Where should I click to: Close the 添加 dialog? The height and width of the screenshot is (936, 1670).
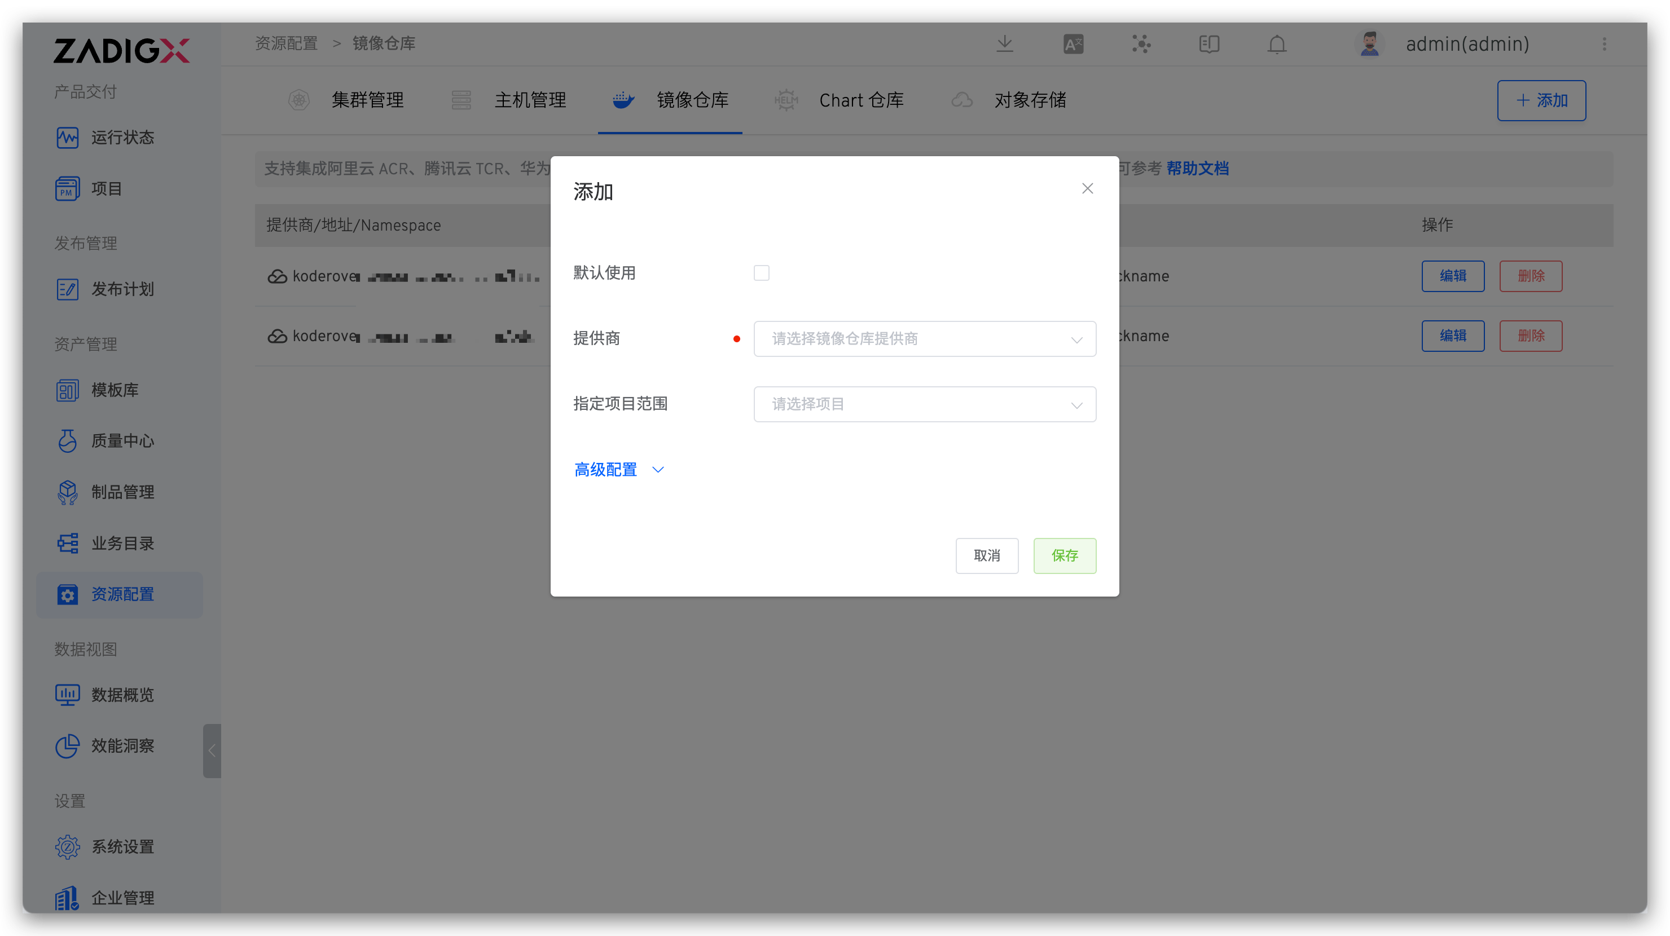1087,188
